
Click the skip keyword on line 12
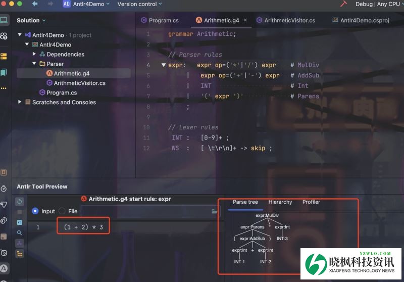coord(258,148)
